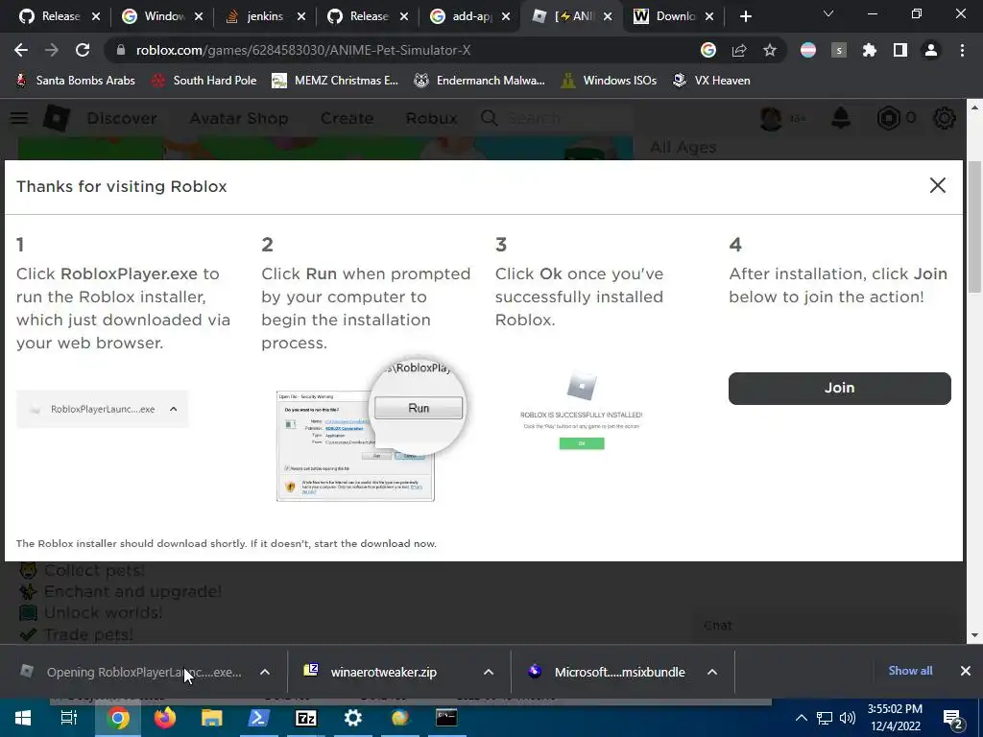Open Chrome extensions puzzle icon
This screenshot has width=983, height=737.
(870, 50)
